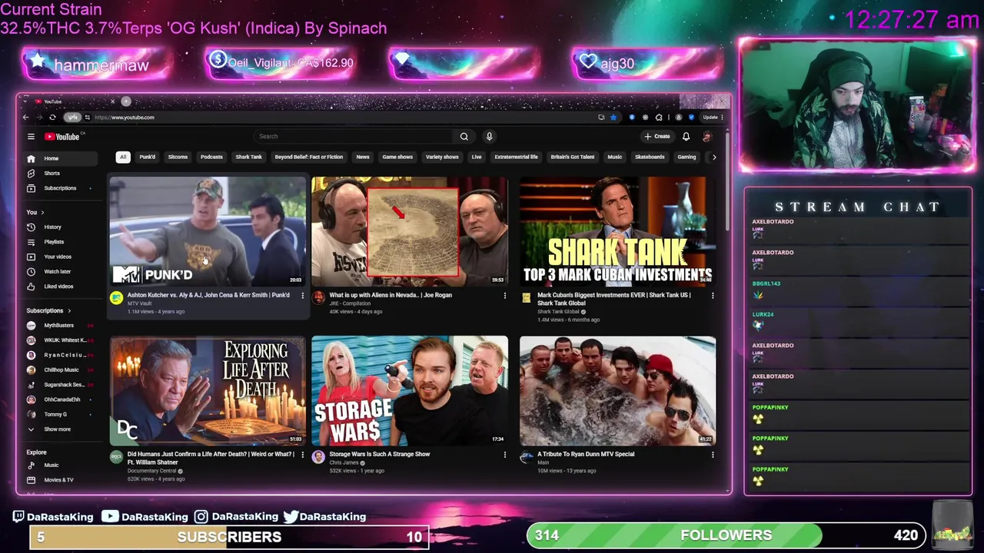Select the Game shows category chip
Screen dimensions: 984x553
pyautogui.click(x=397, y=157)
